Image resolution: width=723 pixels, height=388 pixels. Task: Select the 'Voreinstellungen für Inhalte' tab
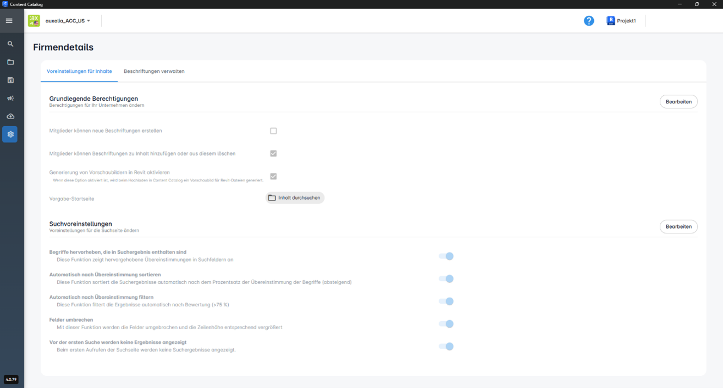pos(80,71)
